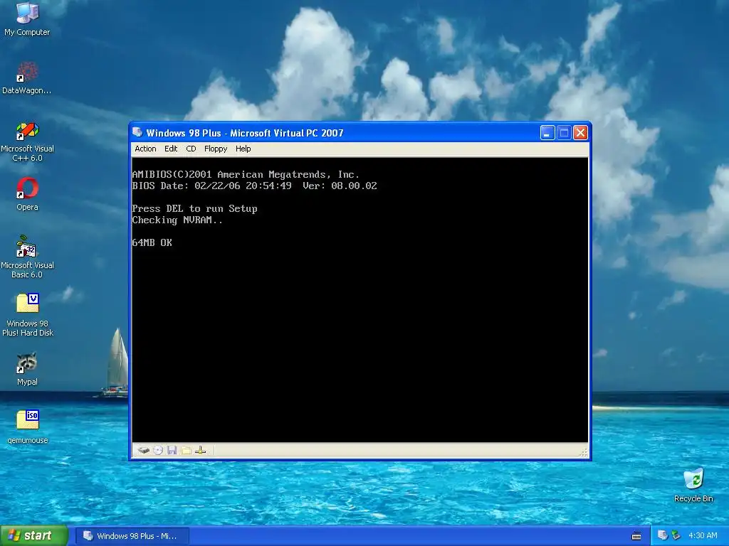Viewport: 729px width, 546px height.
Task: Click the 4:30 AM system clock
Action: [x=703, y=535]
